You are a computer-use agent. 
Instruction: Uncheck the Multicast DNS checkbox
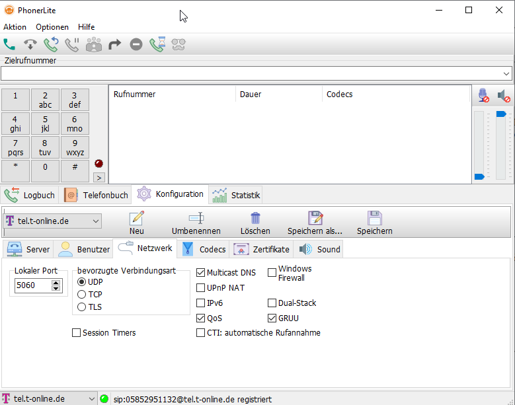point(201,273)
